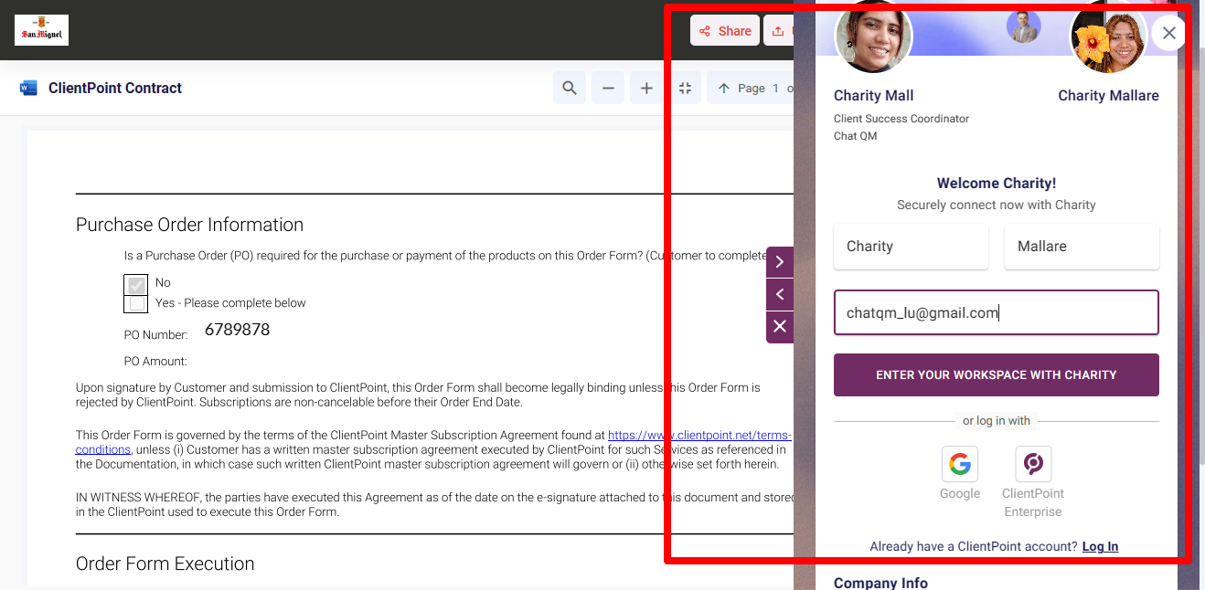Close the login side panel

1168,34
